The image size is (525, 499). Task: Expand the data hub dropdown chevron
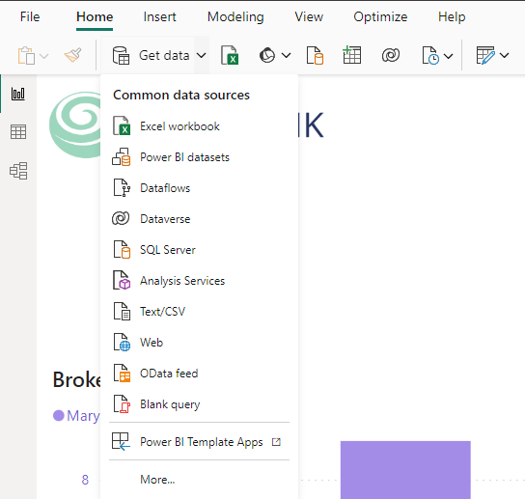(287, 55)
